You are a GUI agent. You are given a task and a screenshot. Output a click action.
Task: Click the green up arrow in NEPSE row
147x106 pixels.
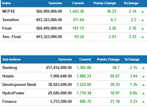click(x=143, y=12)
